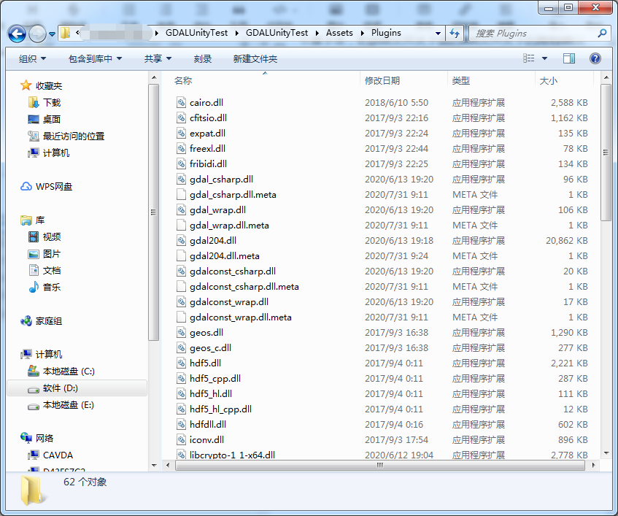This screenshot has height=516, width=618.
Task: Select CAVDA network computer
Action: click(x=50, y=455)
